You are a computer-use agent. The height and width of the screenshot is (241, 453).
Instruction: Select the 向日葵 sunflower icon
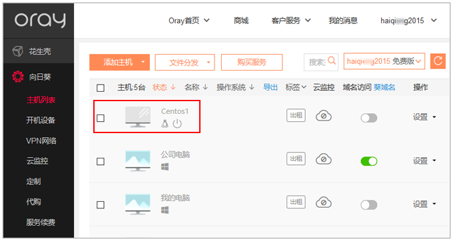point(17,77)
